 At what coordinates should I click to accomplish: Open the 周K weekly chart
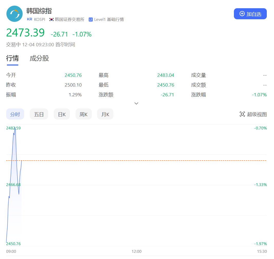pyautogui.click(x=84, y=114)
